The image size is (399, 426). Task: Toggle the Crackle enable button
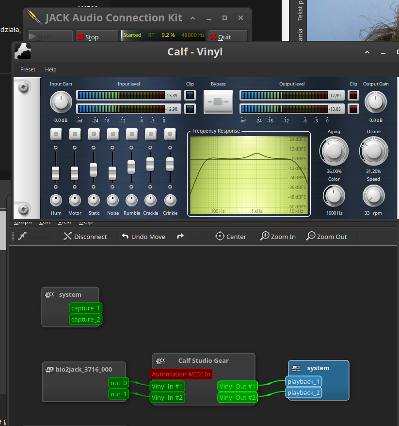[x=151, y=134]
